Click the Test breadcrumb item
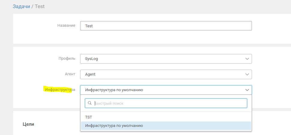 point(40,7)
